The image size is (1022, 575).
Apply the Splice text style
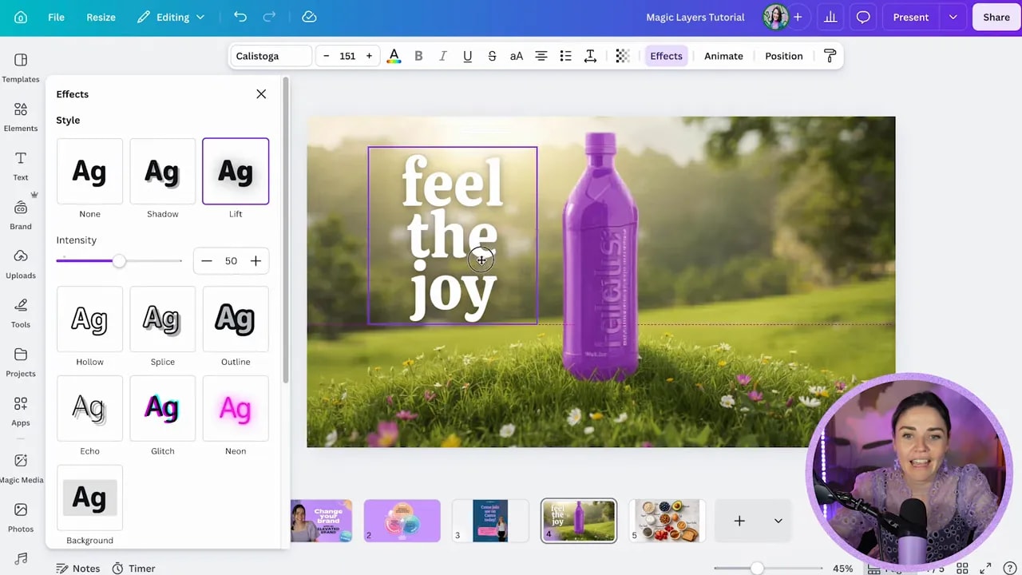click(162, 319)
